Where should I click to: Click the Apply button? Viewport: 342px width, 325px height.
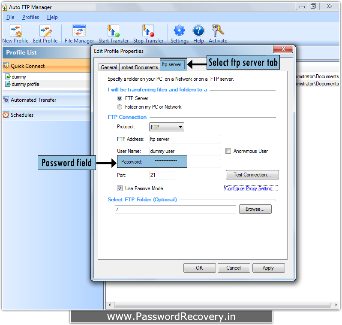coord(268,268)
